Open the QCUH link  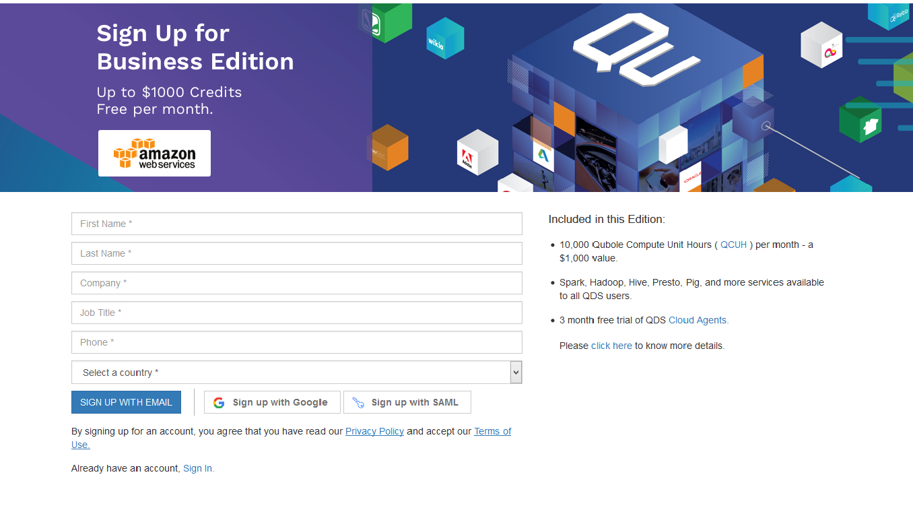(x=734, y=245)
